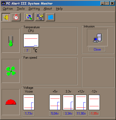
Task: Minimize the PC Alert III window
Action: tap(103, 3)
